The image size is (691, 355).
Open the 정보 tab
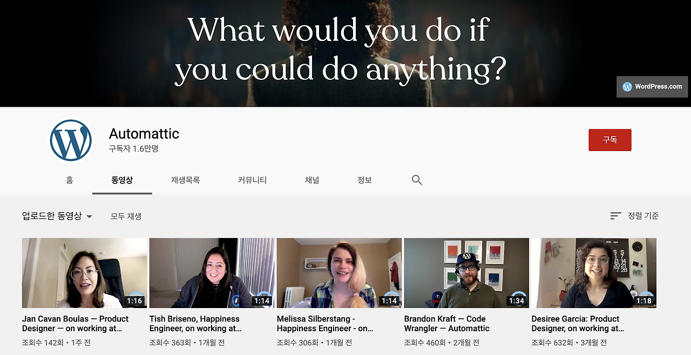364,180
